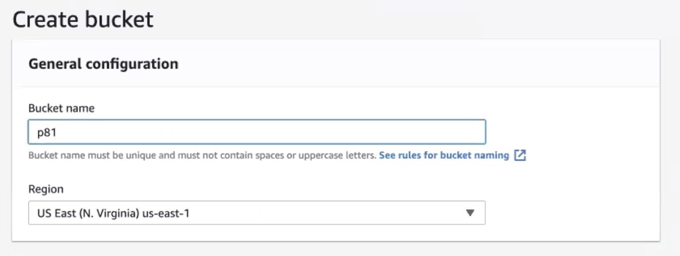Click the Region dropdown arrow triangle
The width and height of the screenshot is (680, 256).
[470, 213]
